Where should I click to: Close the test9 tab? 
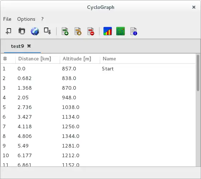point(29,46)
